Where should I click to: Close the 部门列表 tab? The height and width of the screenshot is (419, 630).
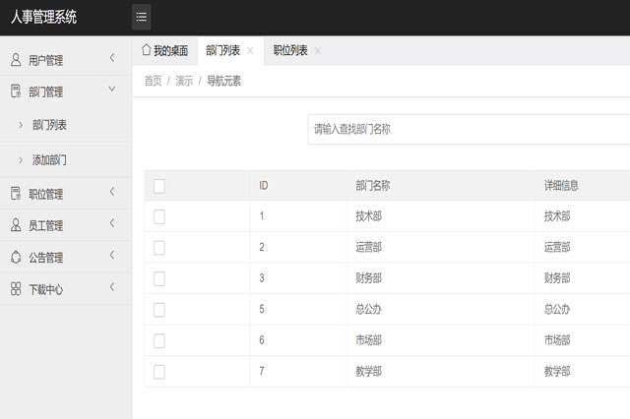(250, 51)
